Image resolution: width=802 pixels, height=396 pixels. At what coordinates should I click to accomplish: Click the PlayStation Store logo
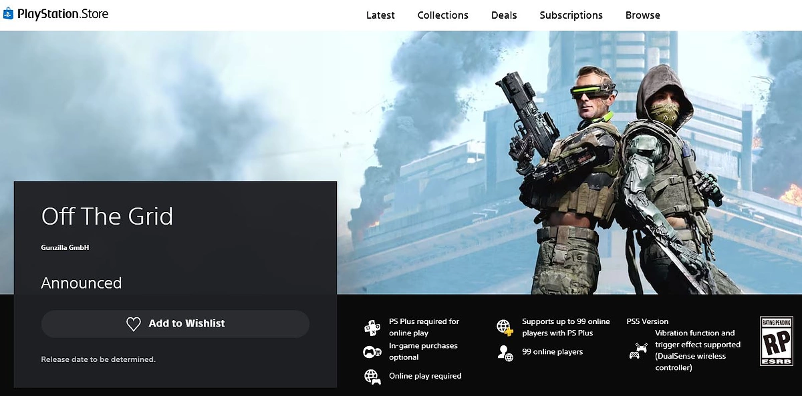tap(55, 14)
